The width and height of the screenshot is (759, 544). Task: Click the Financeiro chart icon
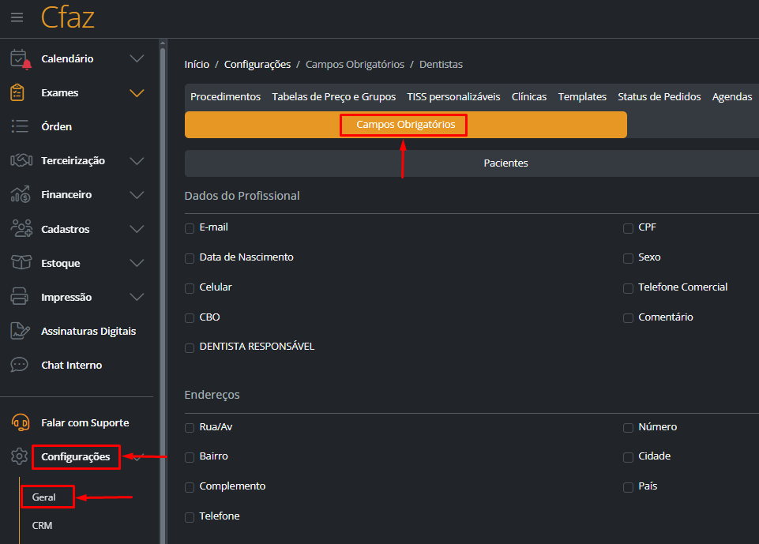pyautogui.click(x=21, y=194)
